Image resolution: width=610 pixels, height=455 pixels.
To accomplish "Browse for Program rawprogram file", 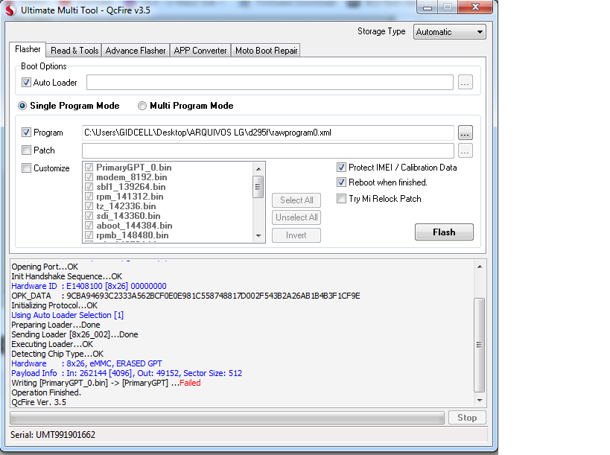I will (x=466, y=133).
